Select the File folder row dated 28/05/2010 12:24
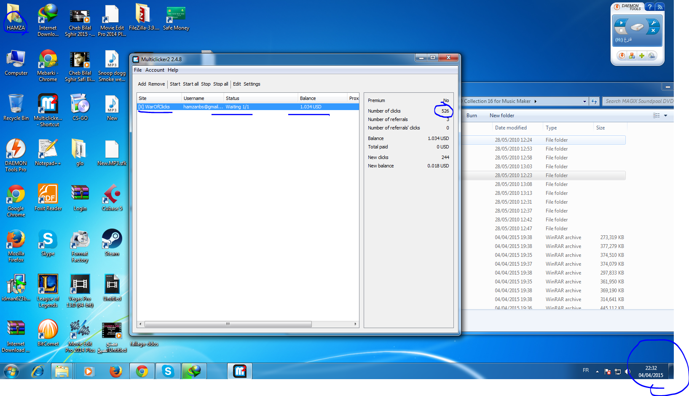This screenshot has height=396, width=689. [x=544, y=140]
